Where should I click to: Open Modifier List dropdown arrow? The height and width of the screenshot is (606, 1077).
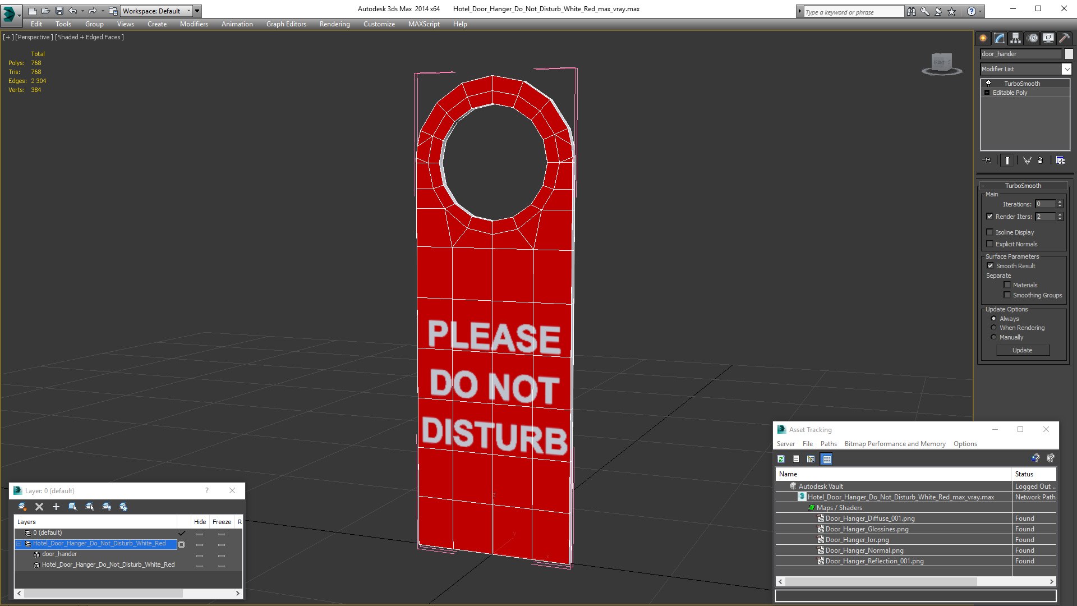coord(1066,69)
